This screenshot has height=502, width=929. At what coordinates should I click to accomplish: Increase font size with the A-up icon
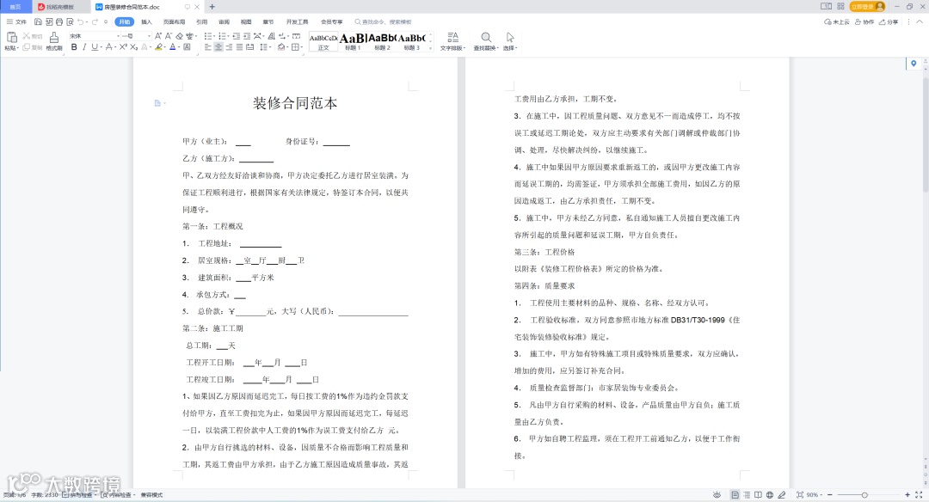(x=158, y=36)
